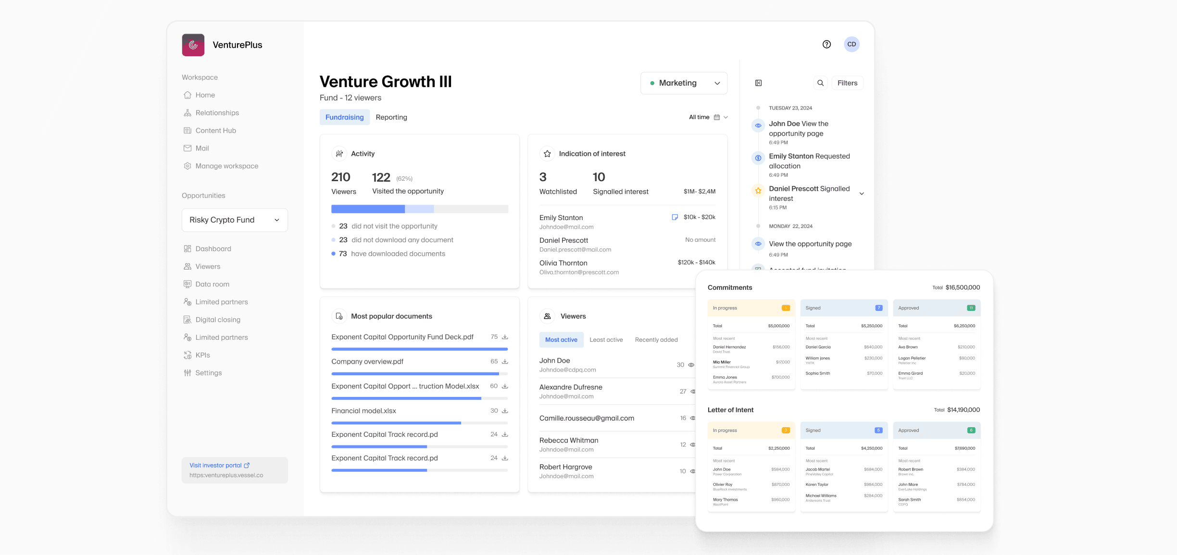This screenshot has width=1177, height=555.
Task: Click the Activity card chart icon
Action: click(x=339, y=154)
